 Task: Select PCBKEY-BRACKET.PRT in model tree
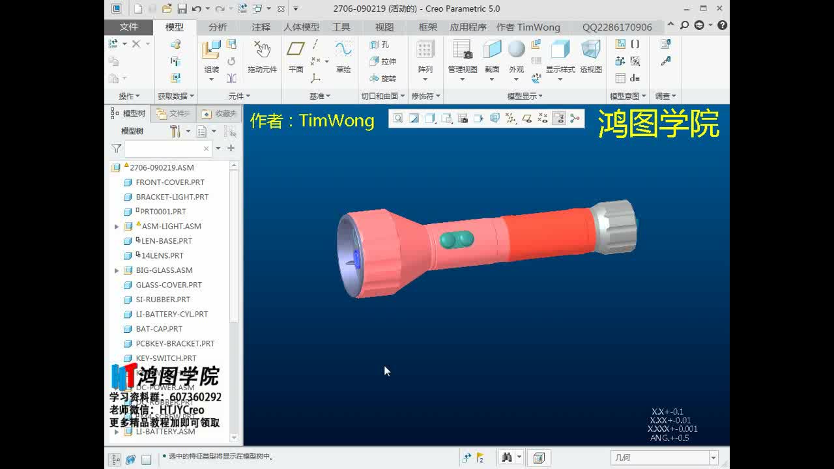click(x=175, y=343)
